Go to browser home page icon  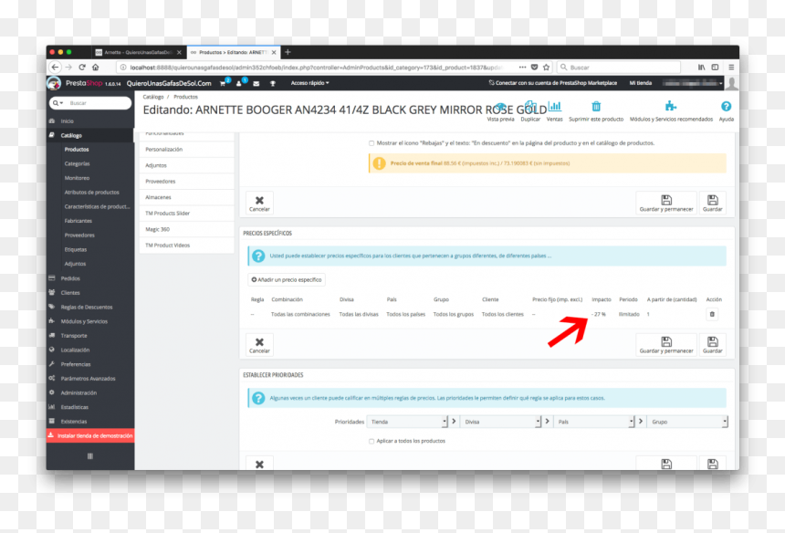(96, 67)
